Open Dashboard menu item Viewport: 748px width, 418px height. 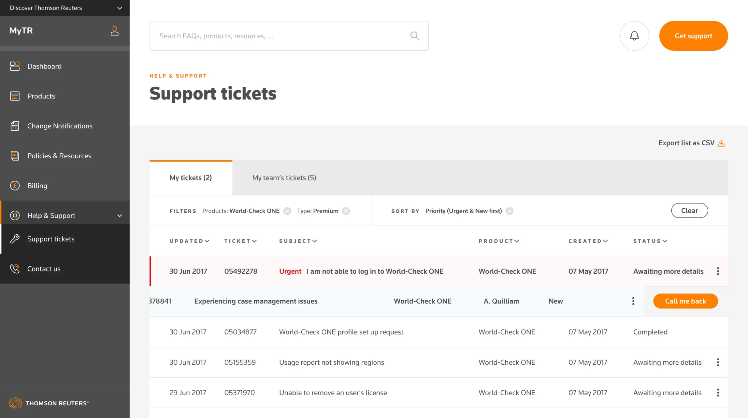pyautogui.click(x=65, y=66)
